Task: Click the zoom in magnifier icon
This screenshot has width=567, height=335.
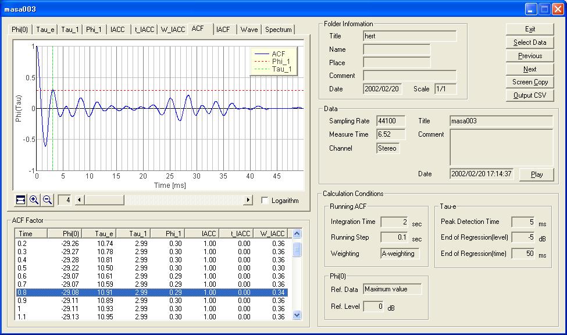Action: [34, 200]
